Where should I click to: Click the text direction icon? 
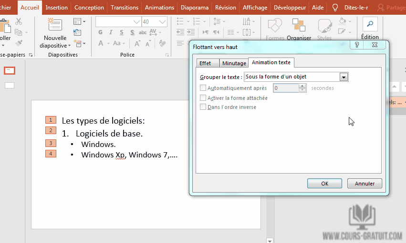[247, 21]
